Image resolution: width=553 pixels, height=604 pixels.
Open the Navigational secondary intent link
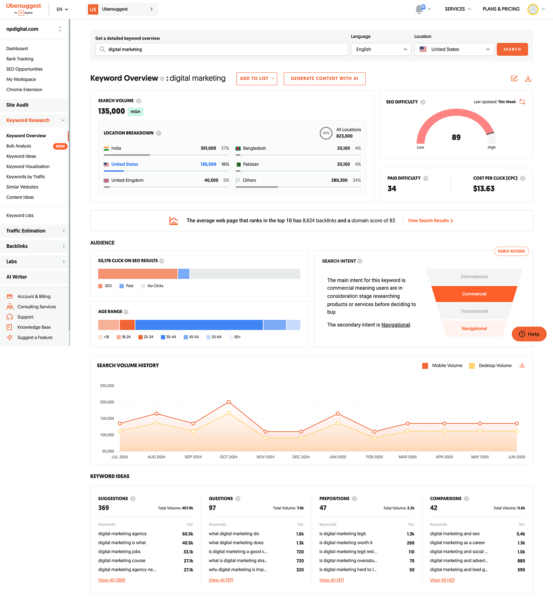[x=396, y=325]
